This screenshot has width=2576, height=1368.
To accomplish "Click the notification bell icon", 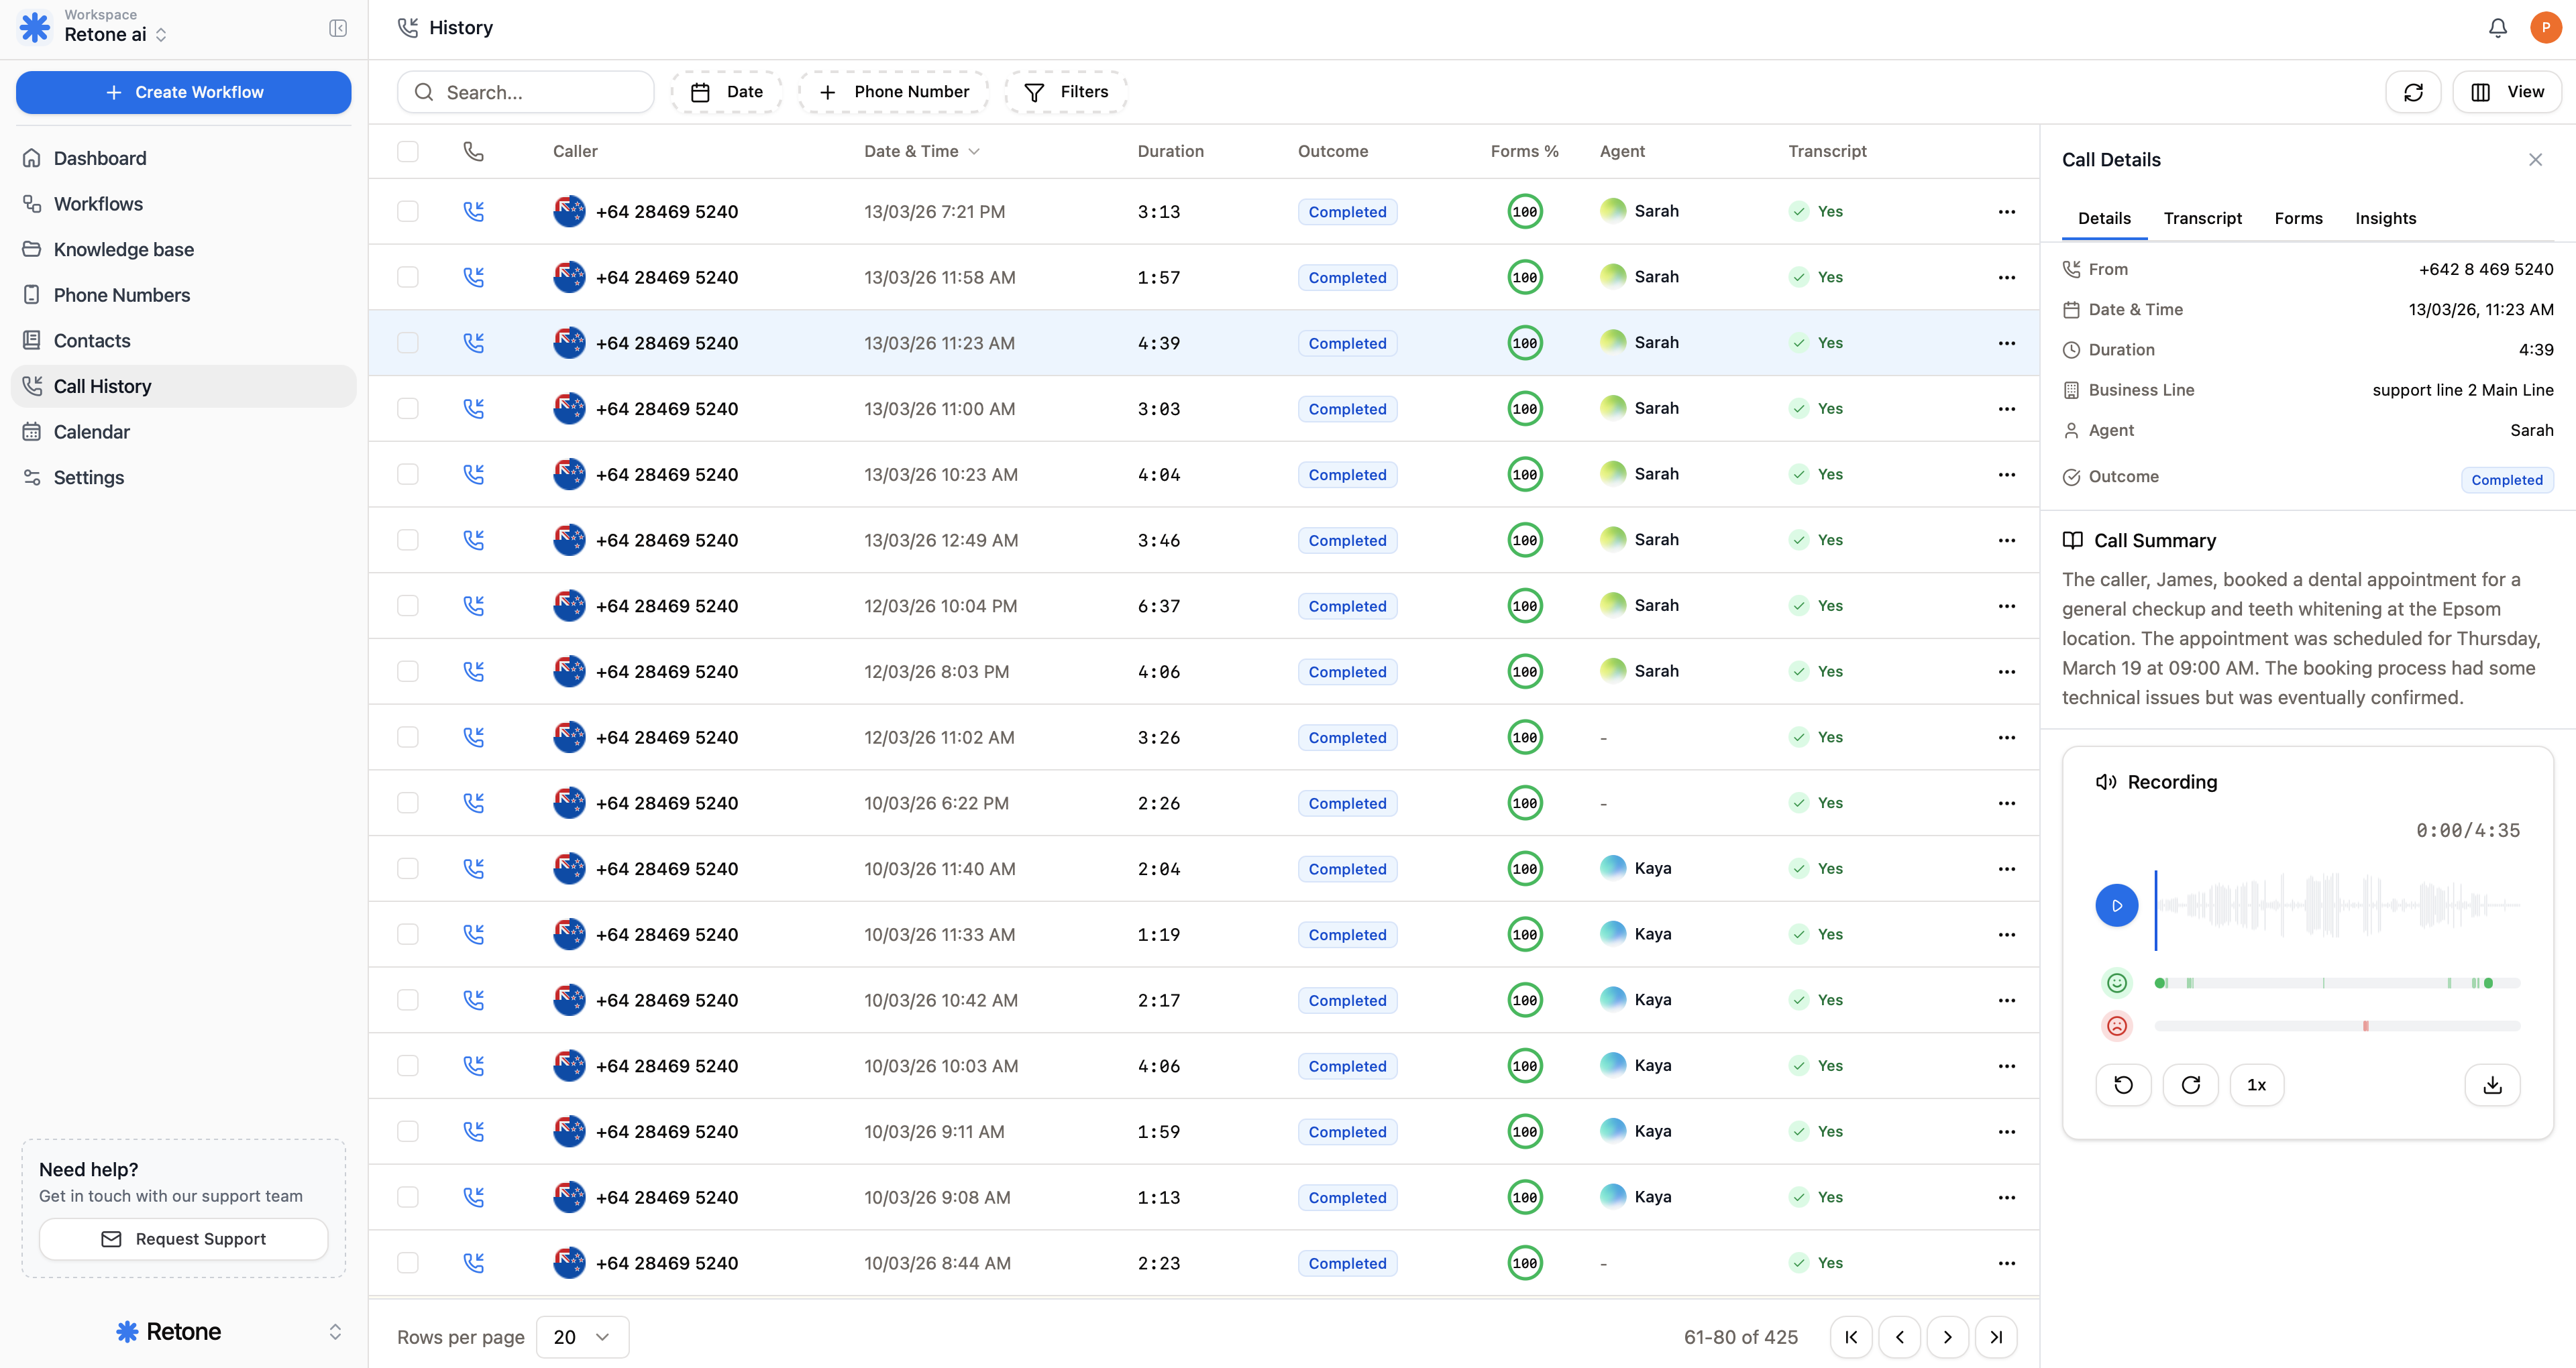I will (2497, 28).
